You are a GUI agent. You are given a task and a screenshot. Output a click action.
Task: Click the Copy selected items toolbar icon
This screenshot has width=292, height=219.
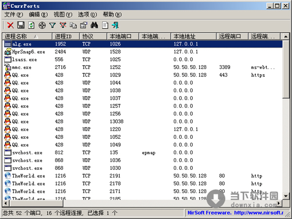pos(73,25)
